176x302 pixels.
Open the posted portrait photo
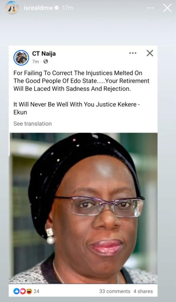tap(83, 208)
